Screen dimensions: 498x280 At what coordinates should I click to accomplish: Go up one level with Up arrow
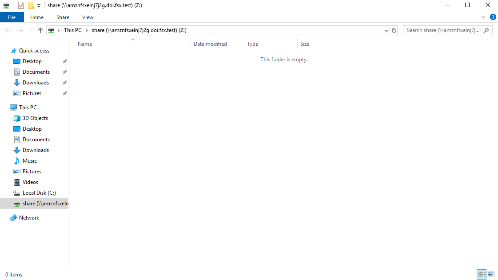40,30
